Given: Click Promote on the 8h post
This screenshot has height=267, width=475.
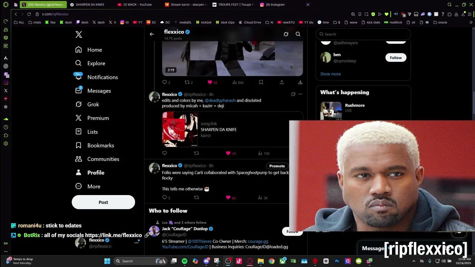Looking at the screenshot, I should (277, 166).
